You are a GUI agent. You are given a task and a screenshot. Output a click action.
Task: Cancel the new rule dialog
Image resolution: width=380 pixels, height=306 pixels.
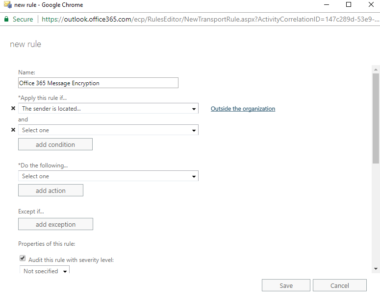[340, 285]
